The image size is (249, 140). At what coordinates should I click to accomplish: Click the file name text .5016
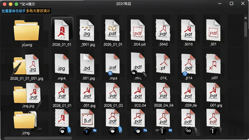pyautogui.click(x=188, y=44)
